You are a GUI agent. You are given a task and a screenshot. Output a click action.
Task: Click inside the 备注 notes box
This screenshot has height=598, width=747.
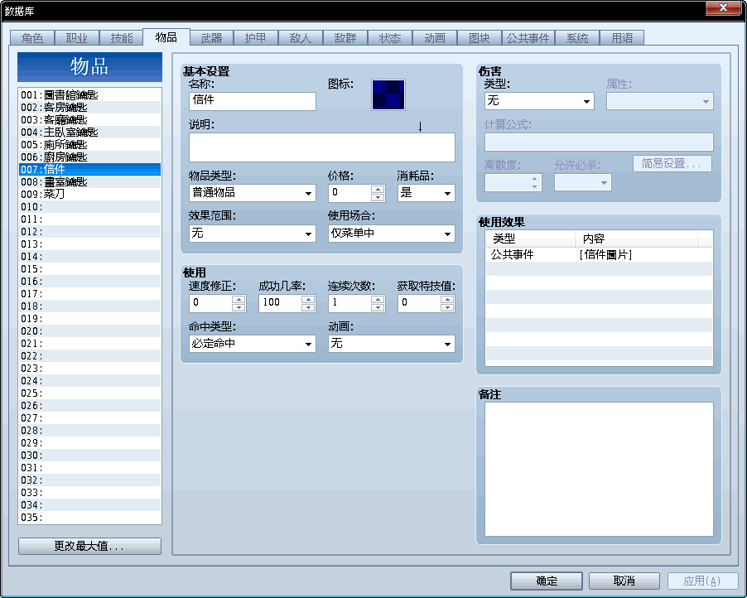point(599,470)
